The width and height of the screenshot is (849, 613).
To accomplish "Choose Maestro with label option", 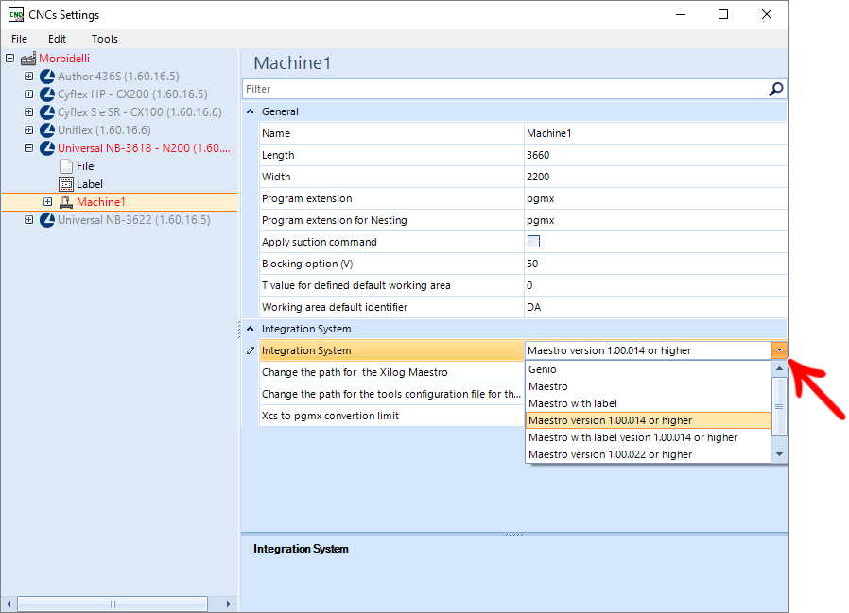I will point(649,403).
